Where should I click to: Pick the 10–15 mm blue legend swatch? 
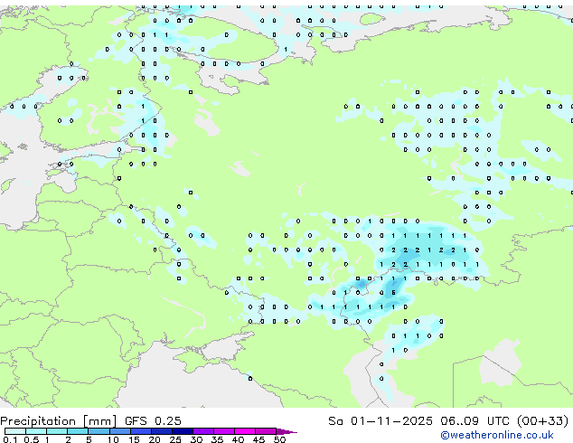(x=119, y=431)
